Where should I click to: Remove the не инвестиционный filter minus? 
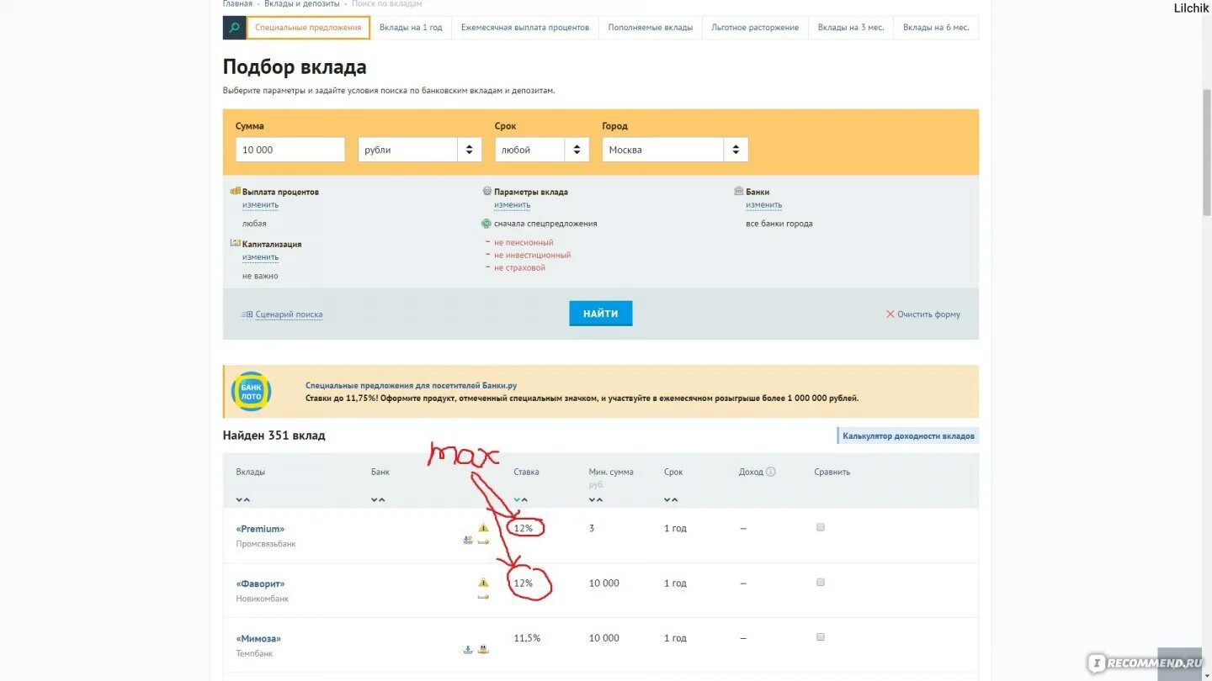(x=487, y=255)
